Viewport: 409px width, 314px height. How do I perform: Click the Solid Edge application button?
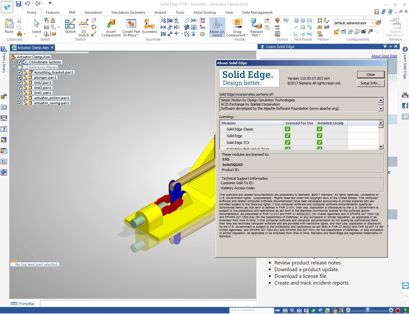7,7
